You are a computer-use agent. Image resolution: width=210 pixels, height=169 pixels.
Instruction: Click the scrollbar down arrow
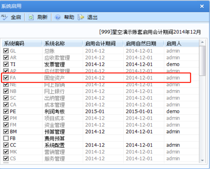pos(202,160)
